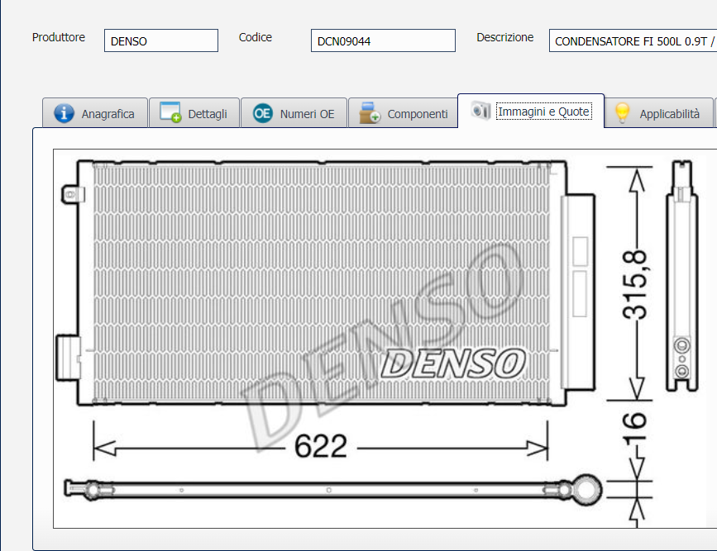Go to the Applicabilità tab
Image resolution: width=717 pixels, height=551 pixels.
[659, 113]
